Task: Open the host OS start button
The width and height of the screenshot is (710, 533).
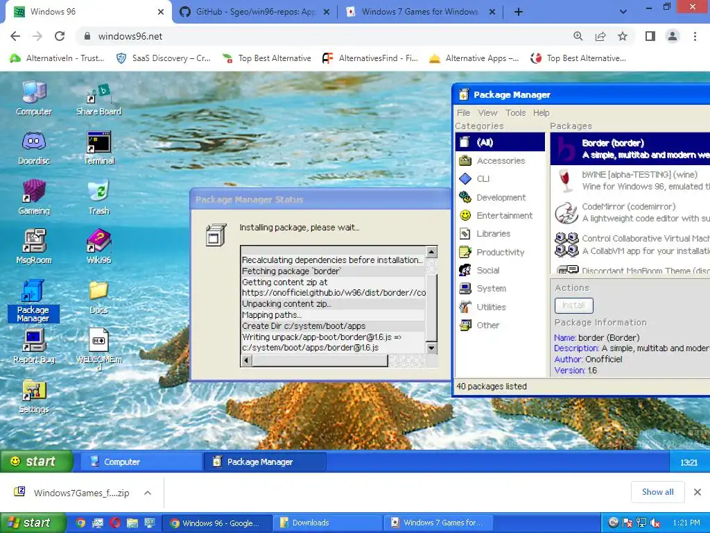Action: click(33, 523)
